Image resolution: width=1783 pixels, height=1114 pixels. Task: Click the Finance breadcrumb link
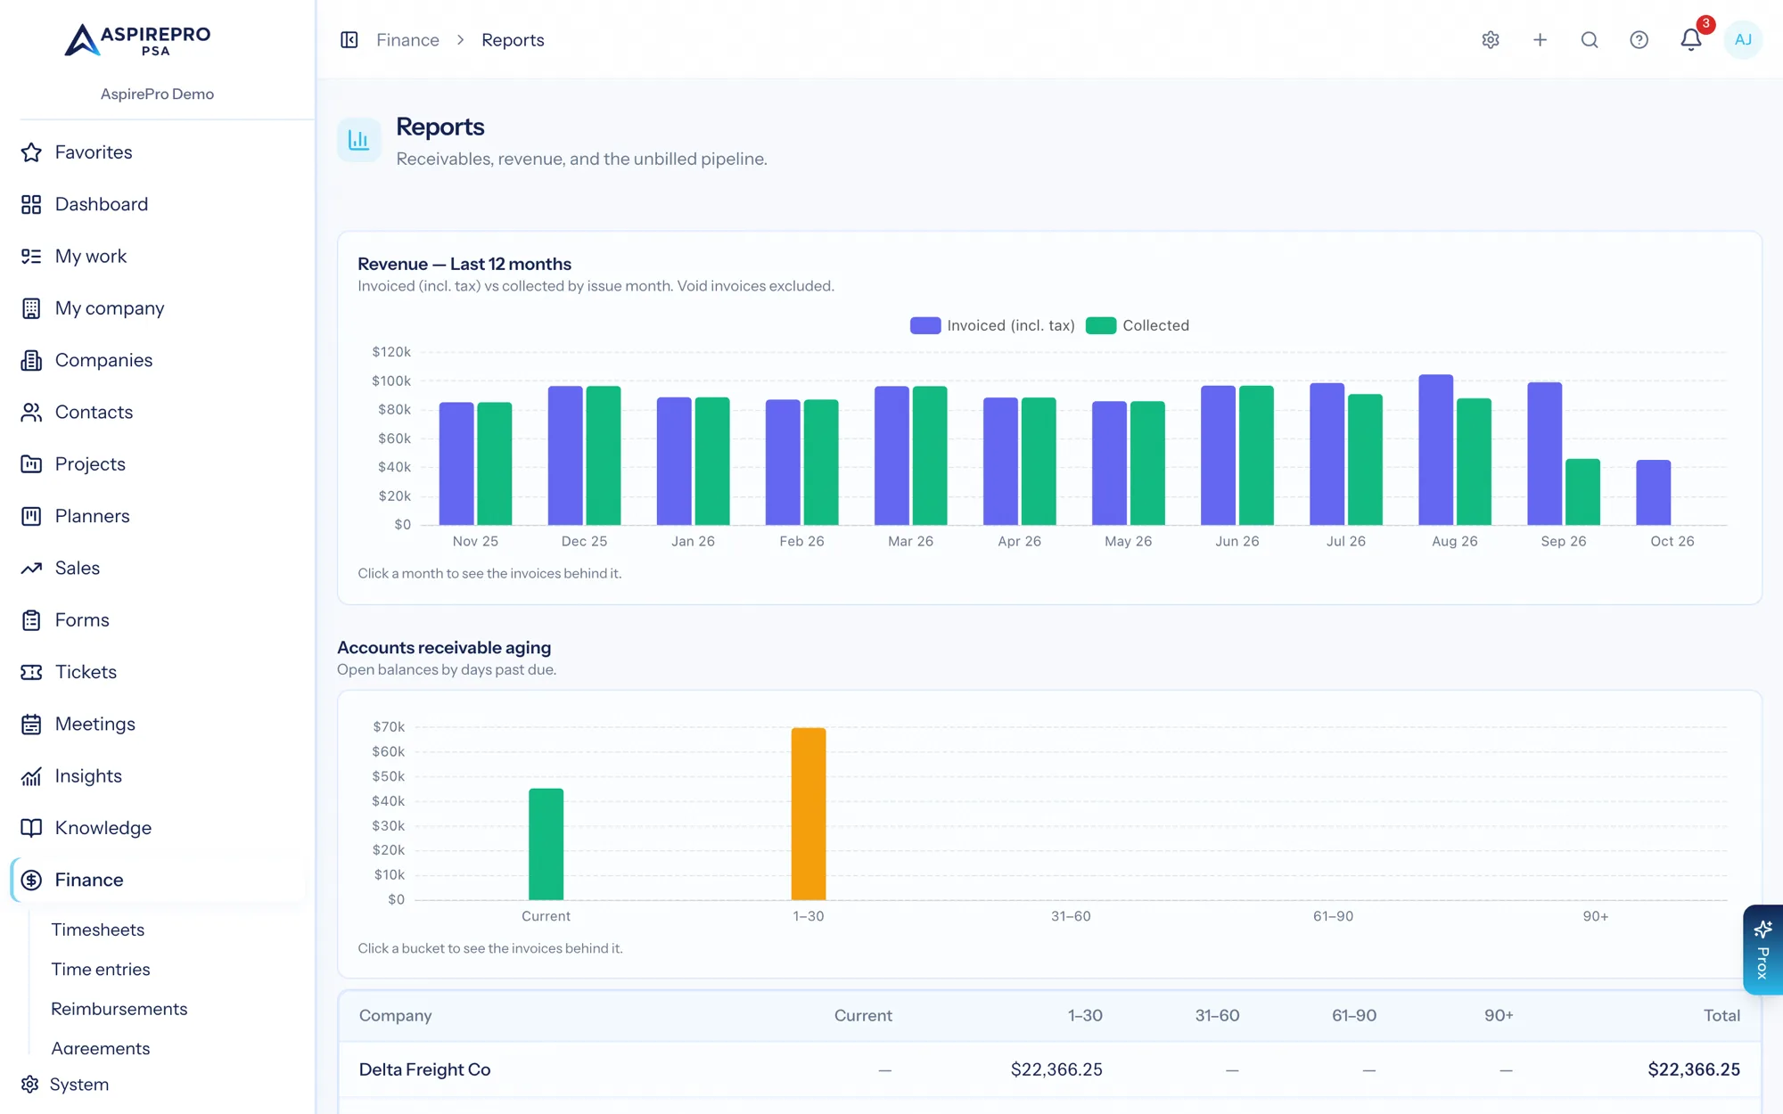[407, 40]
